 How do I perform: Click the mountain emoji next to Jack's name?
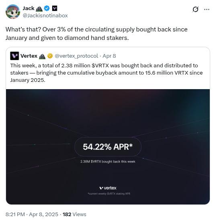pyautogui.click(x=39, y=8)
